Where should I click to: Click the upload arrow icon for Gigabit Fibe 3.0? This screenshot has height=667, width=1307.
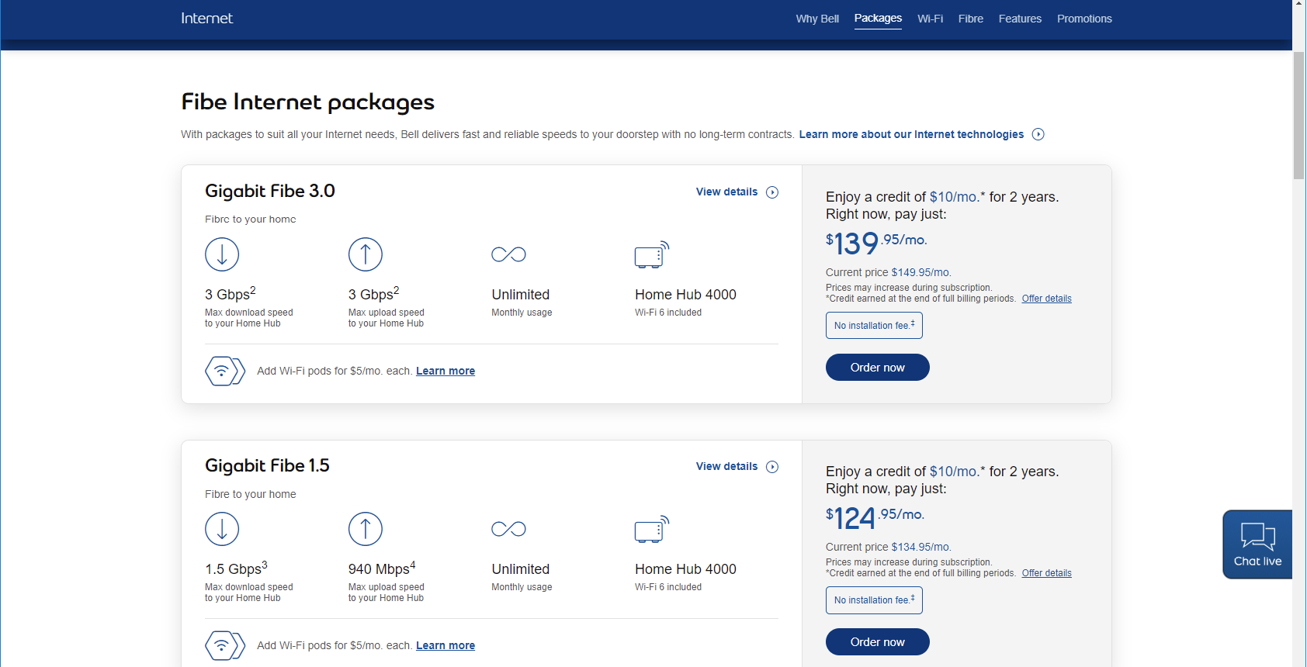pos(366,254)
